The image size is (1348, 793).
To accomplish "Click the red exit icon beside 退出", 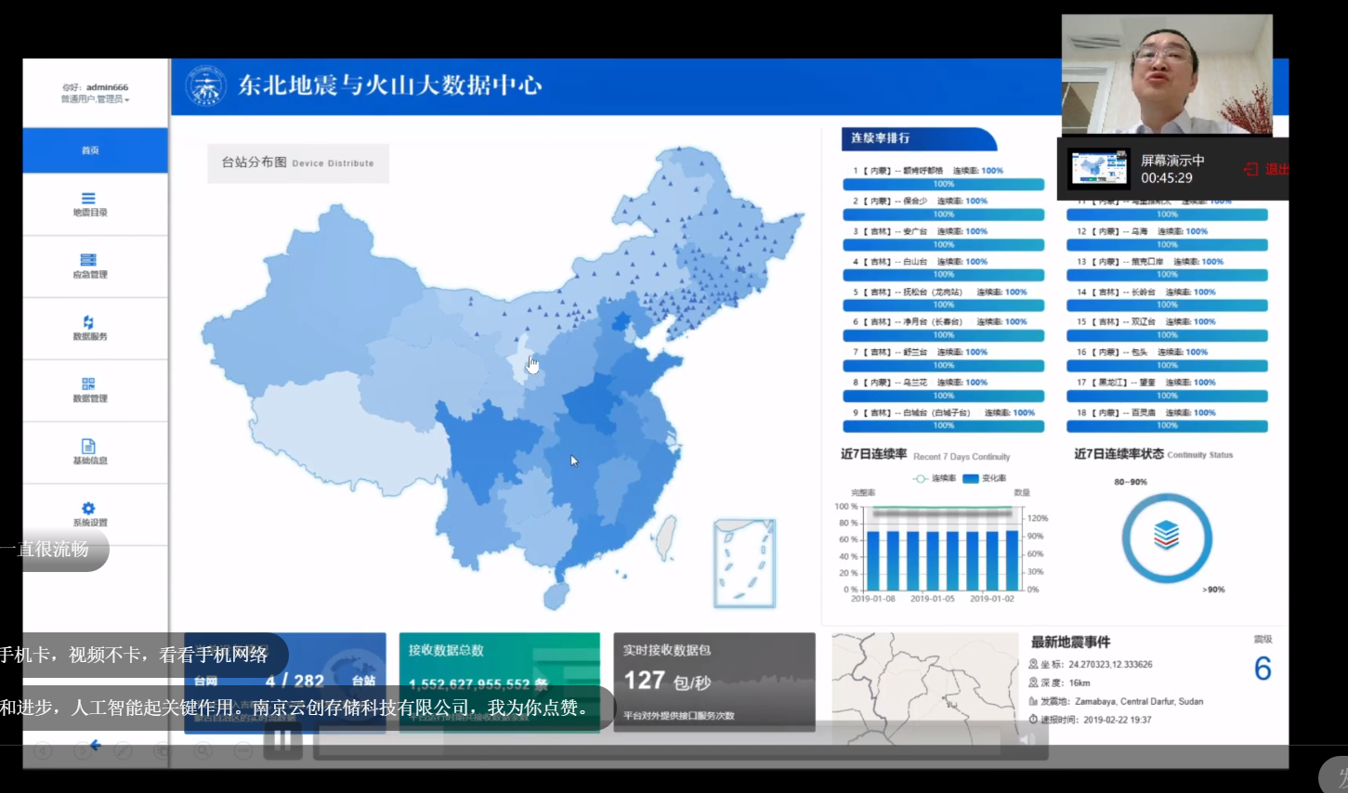I will click(x=1250, y=169).
